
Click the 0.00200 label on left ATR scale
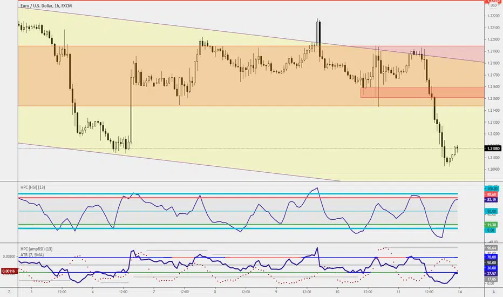[x=9, y=256]
